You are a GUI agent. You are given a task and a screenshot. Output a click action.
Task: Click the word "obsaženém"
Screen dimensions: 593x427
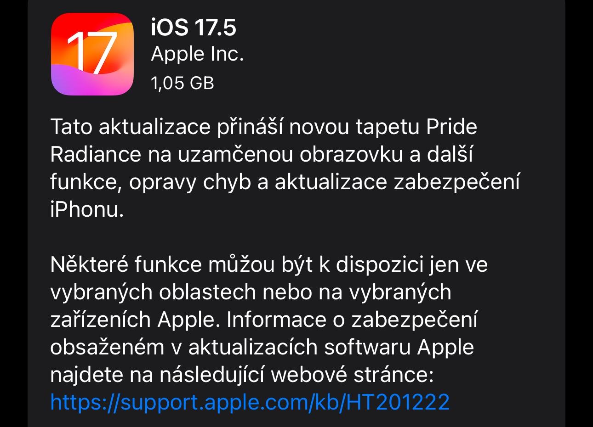[x=107, y=347]
